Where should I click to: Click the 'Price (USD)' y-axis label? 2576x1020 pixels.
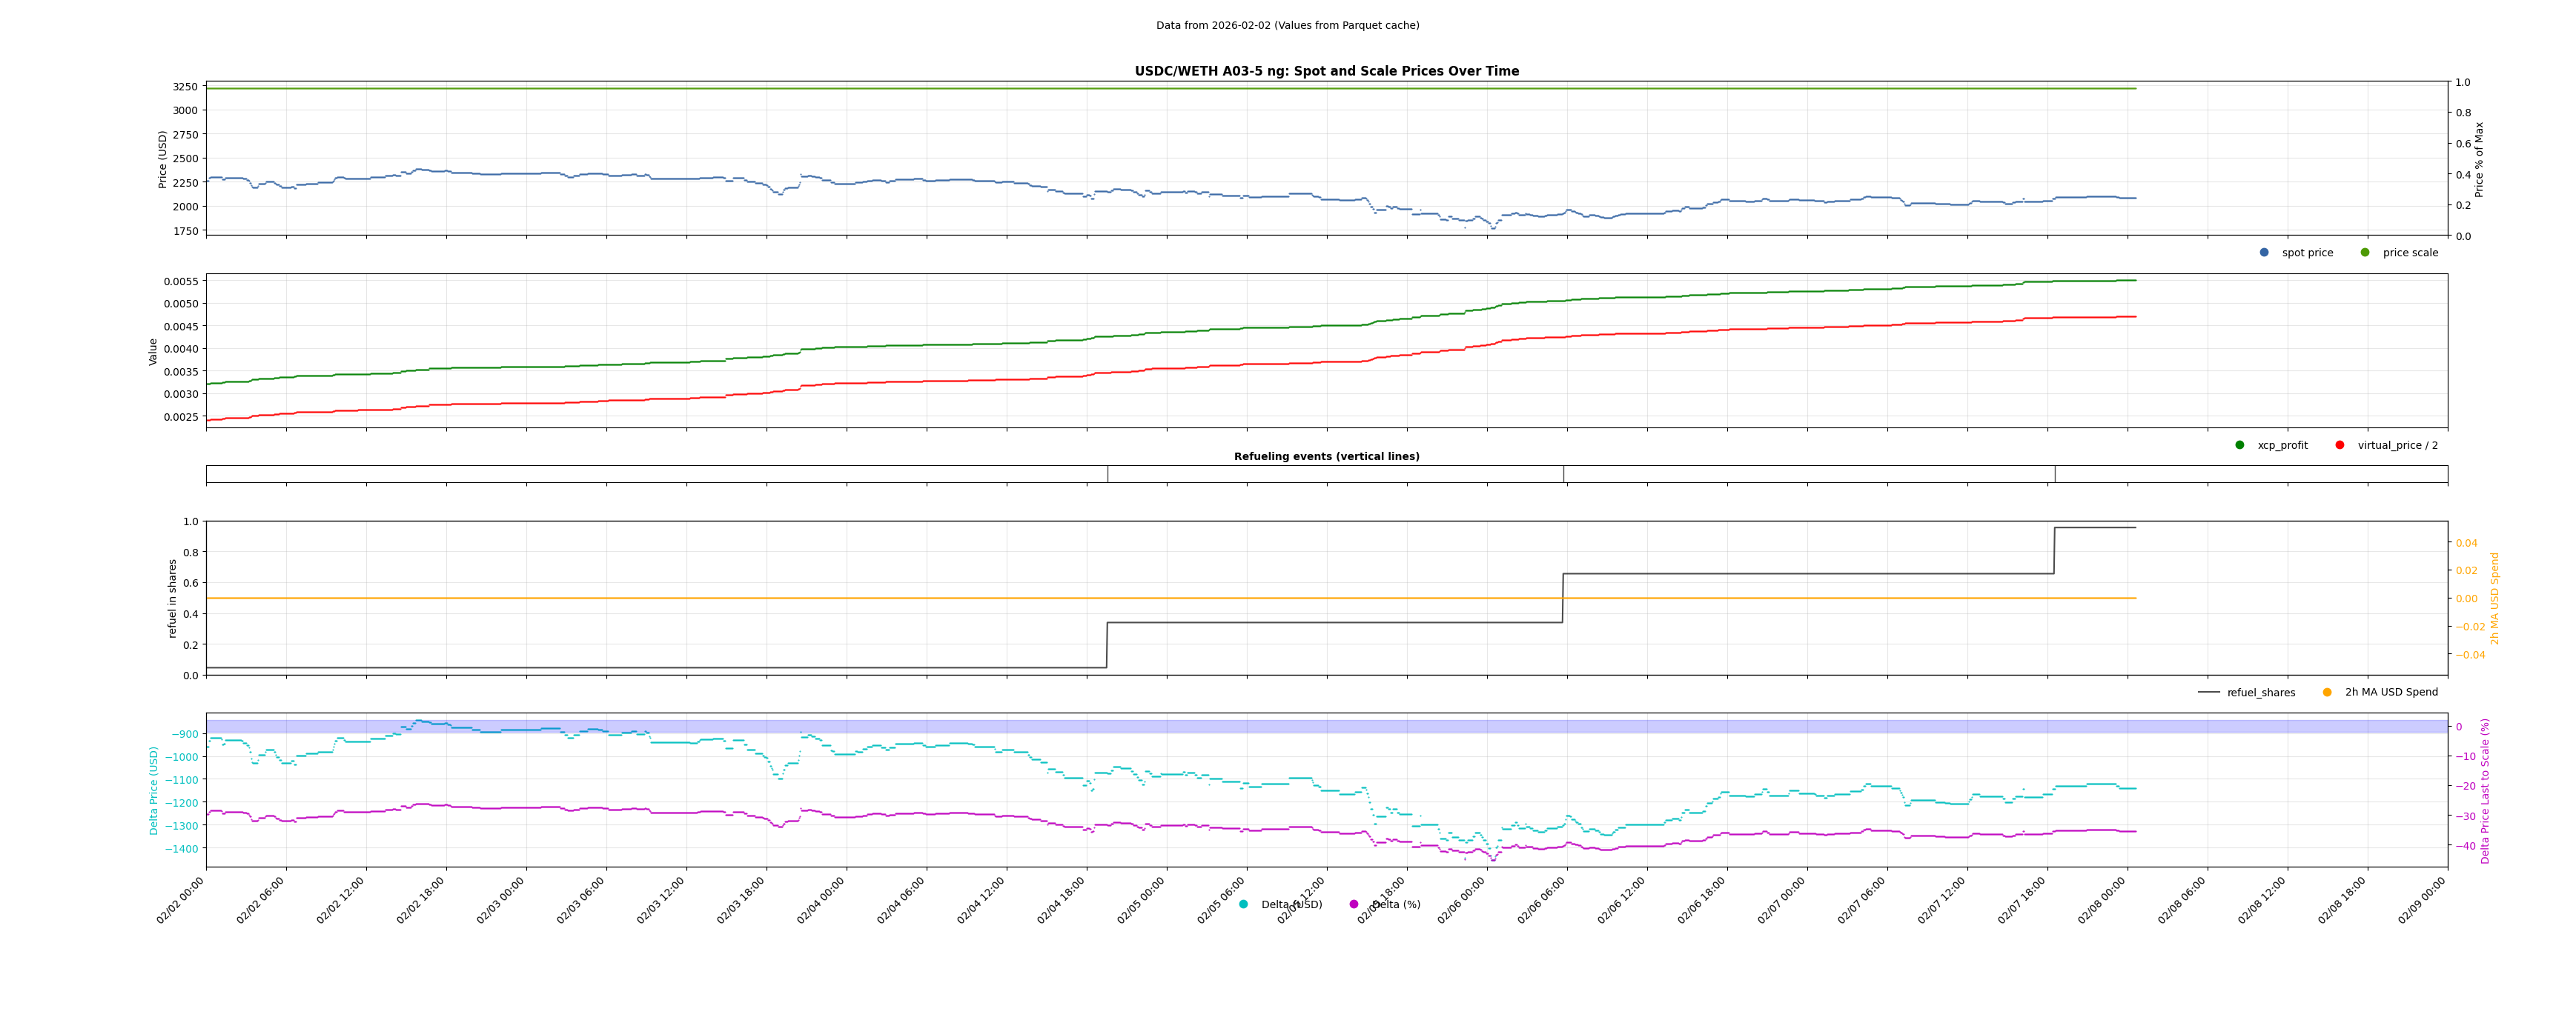163,159
